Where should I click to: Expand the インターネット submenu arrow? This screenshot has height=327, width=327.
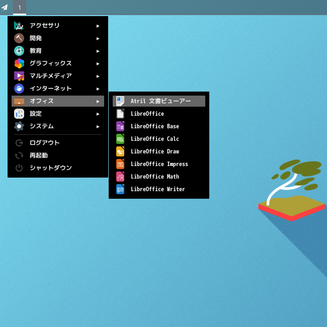(98, 89)
